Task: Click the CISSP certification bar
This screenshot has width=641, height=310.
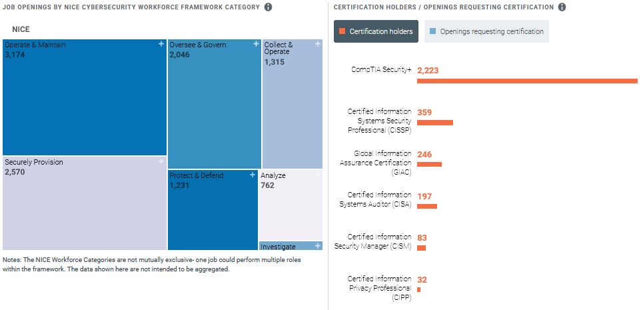Action: (435, 123)
